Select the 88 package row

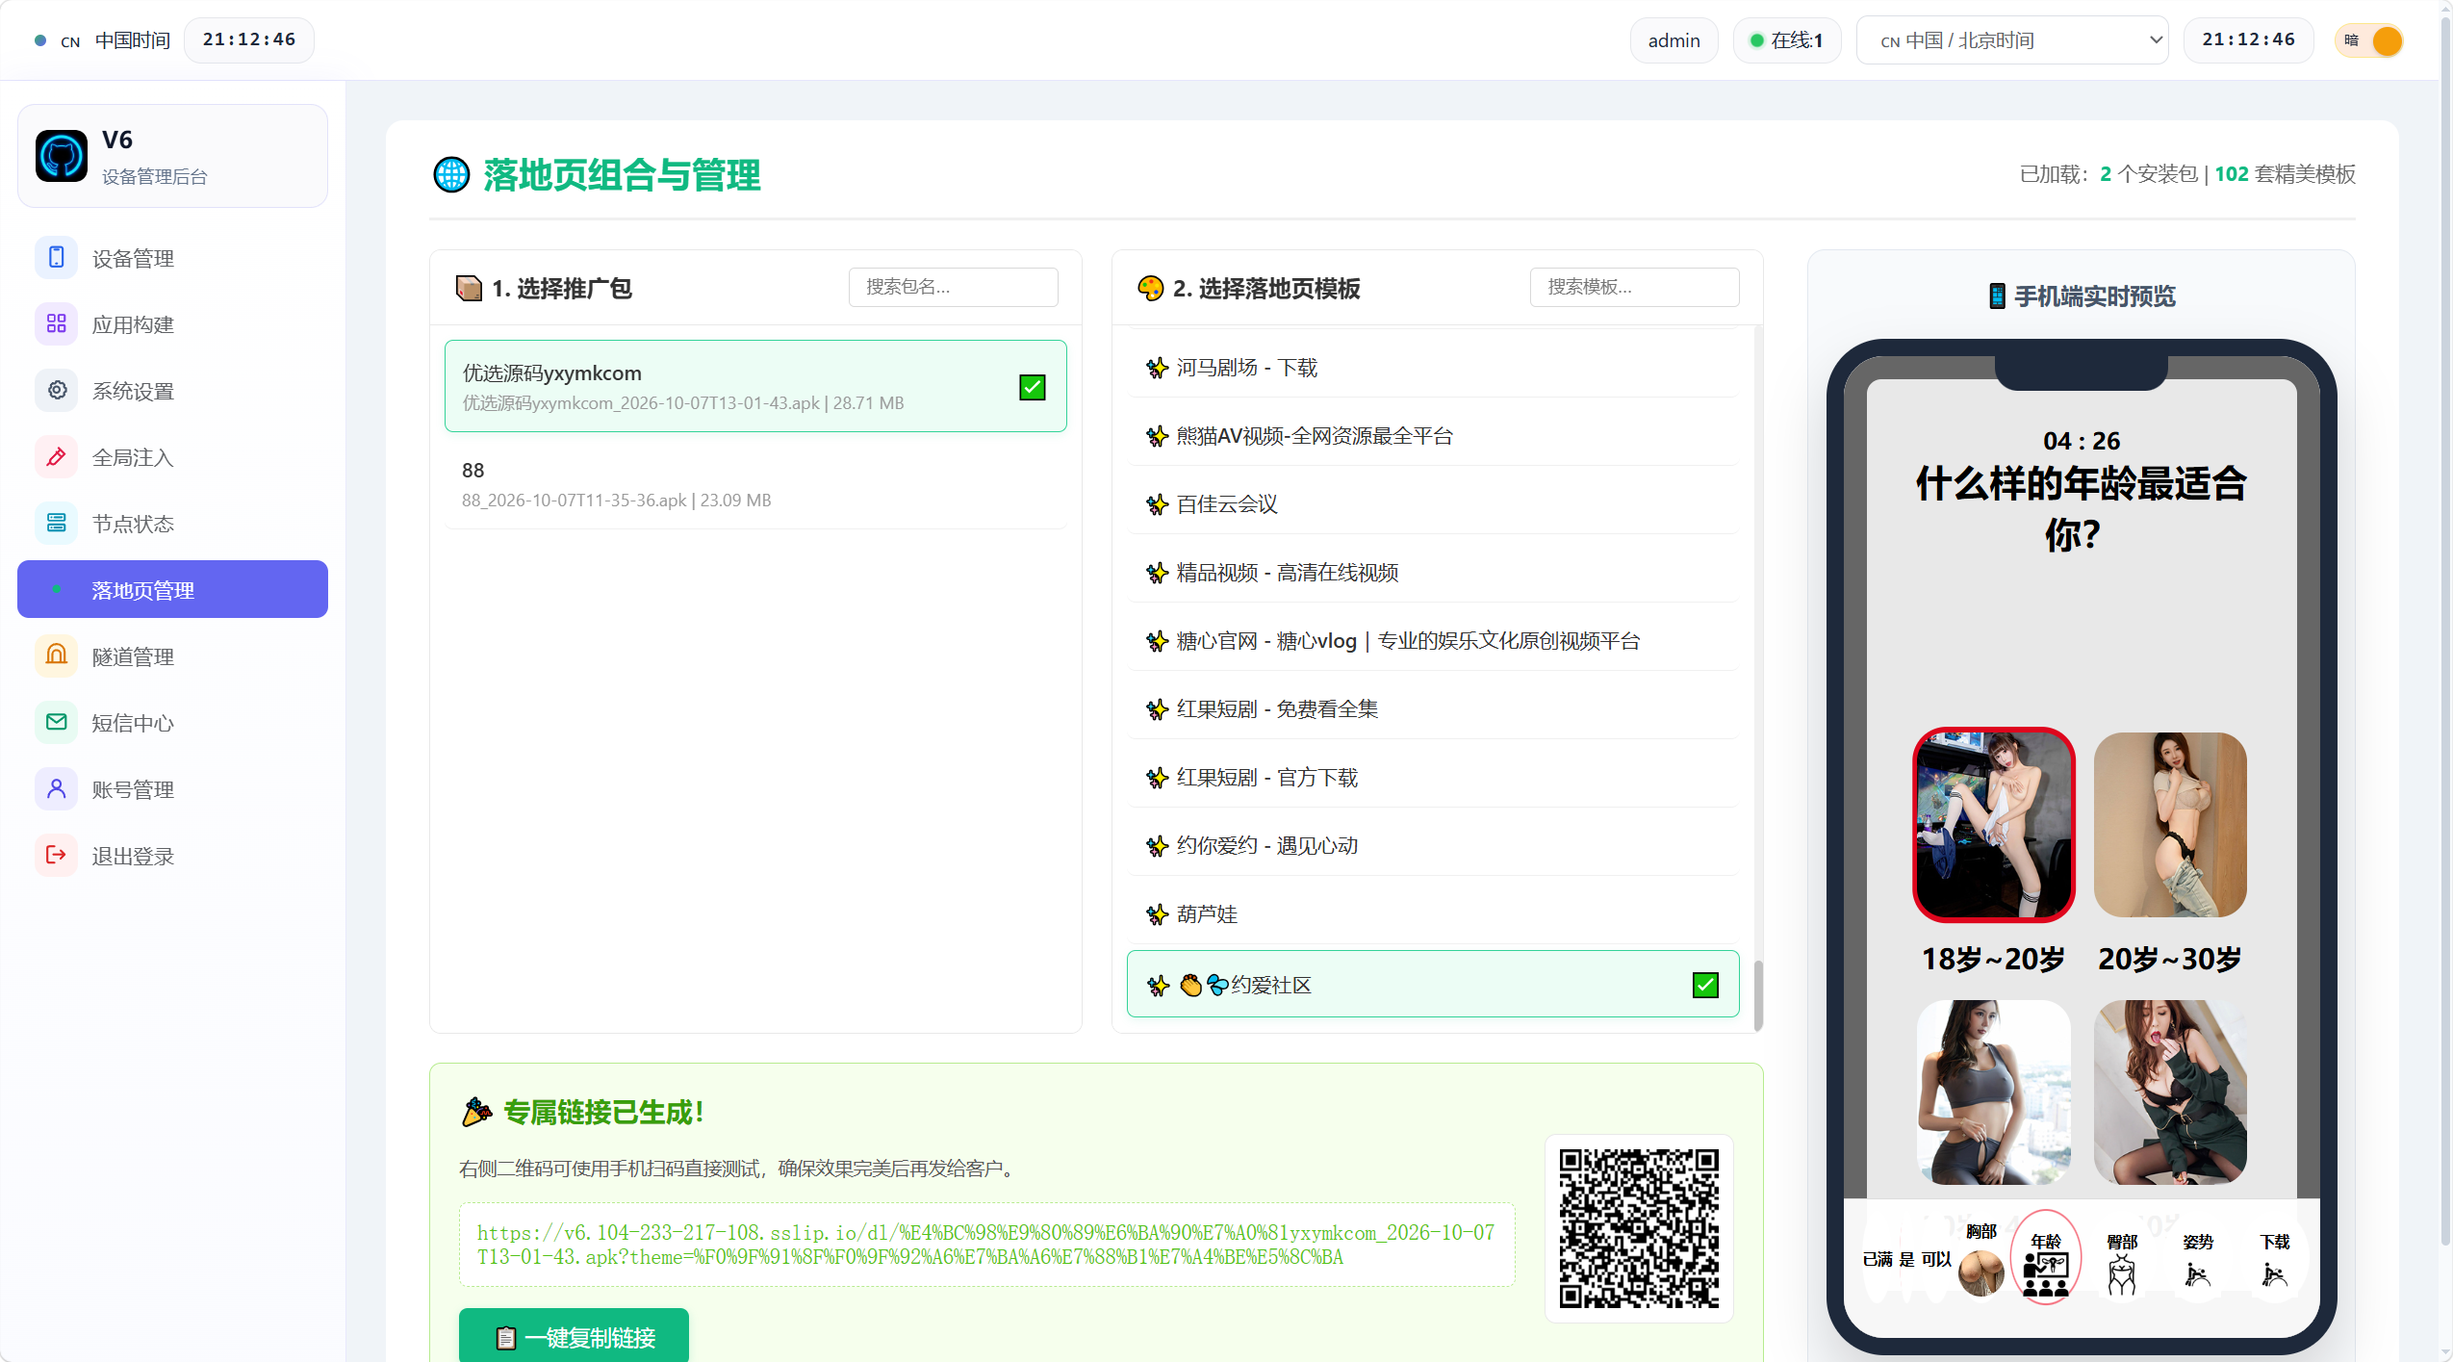point(755,484)
